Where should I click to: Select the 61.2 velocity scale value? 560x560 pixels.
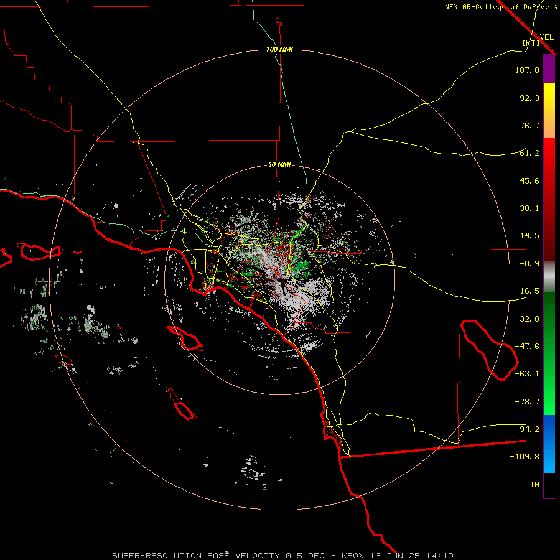(530, 153)
